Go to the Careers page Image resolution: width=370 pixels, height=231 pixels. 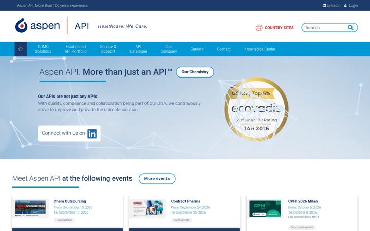coord(197,49)
